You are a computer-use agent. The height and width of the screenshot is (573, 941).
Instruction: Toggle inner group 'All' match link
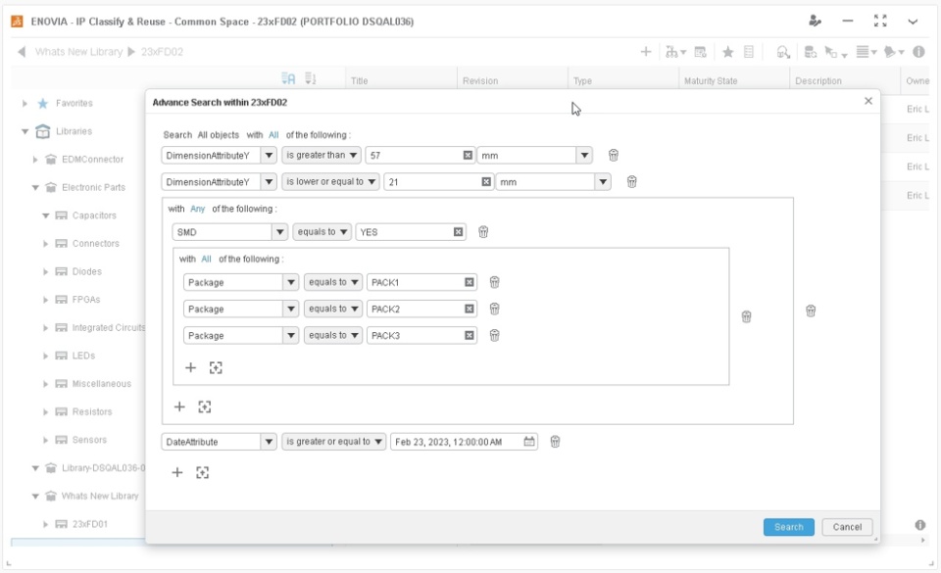click(x=206, y=259)
